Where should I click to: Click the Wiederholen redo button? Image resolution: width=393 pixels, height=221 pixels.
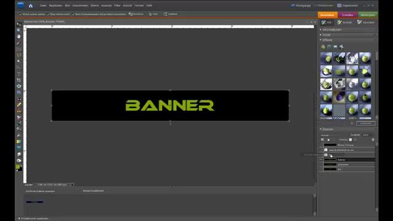(323, 6)
